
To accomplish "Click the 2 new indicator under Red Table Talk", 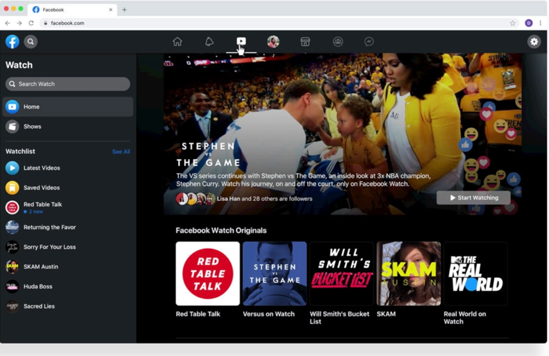I will (x=33, y=212).
